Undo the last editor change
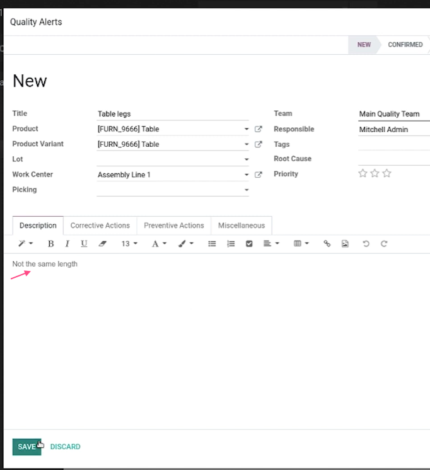The image size is (430, 470). [x=366, y=244]
